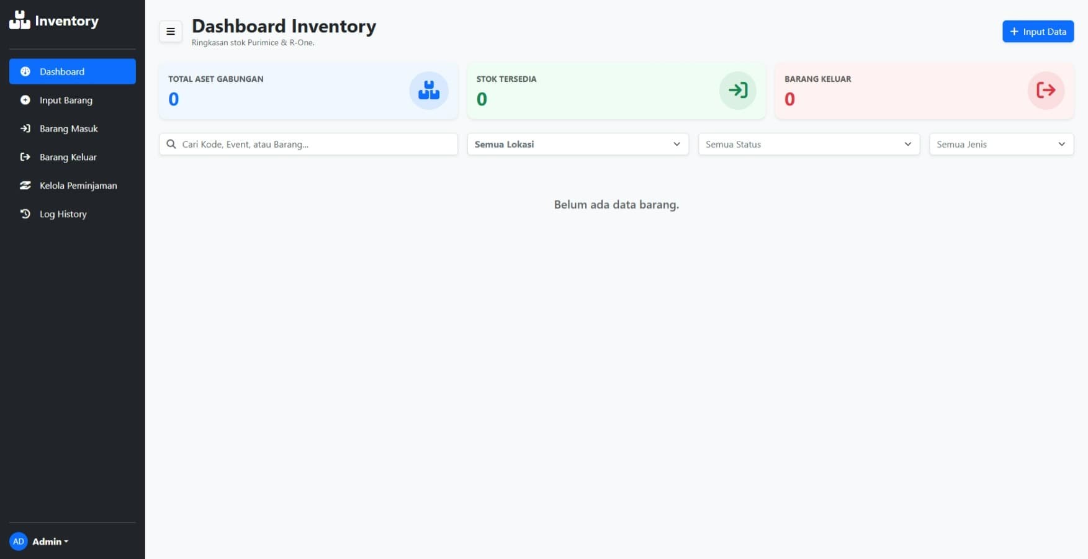Open the Semua Status dropdown
The image size is (1088, 559).
tap(809, 144)
